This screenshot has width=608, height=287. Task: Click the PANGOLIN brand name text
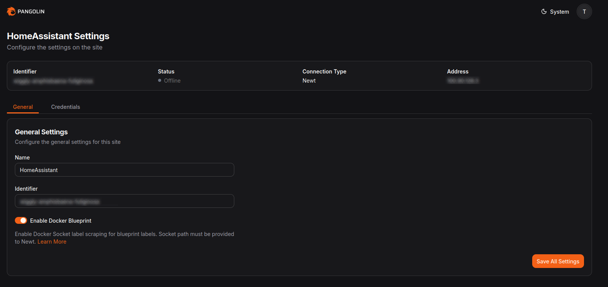[x=31, y=12]
